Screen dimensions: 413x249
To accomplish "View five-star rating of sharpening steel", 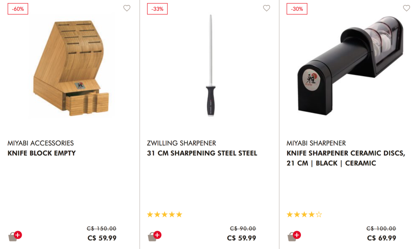I will point(164,215).
